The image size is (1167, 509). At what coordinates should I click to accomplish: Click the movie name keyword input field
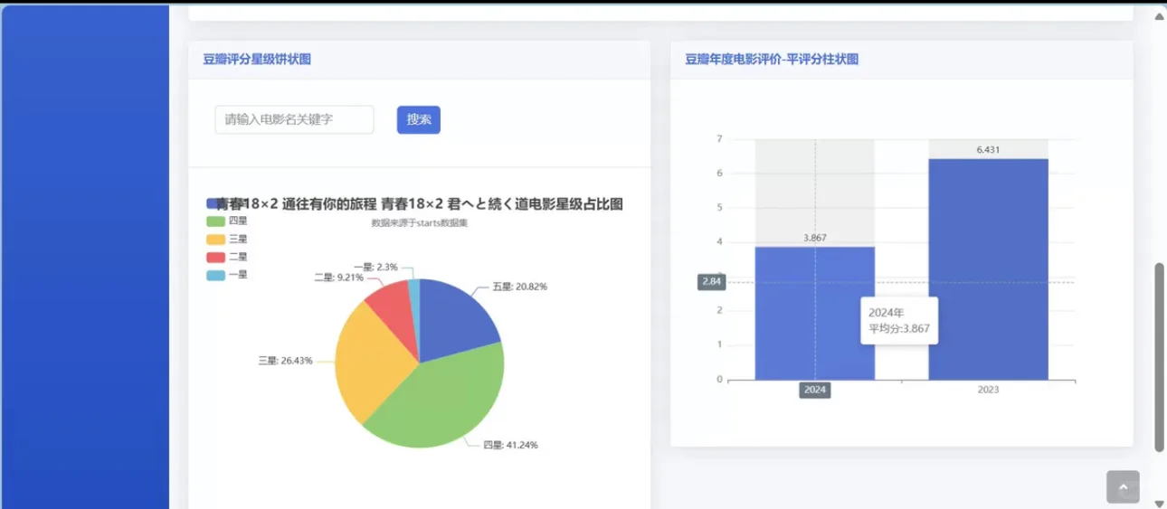click(294, 119)
